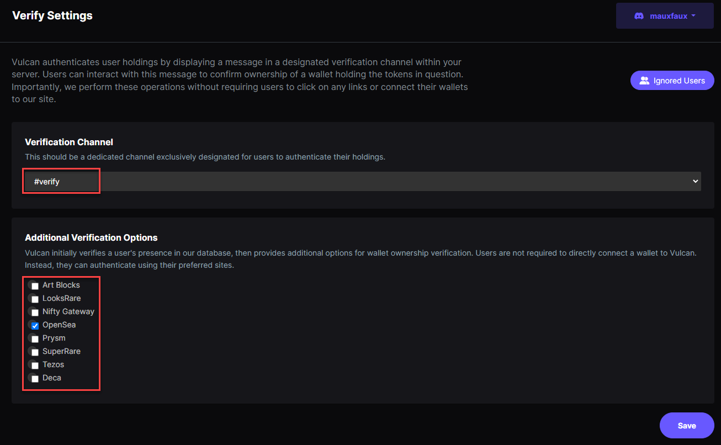This screenshot has width=721, height=445.
Task: Click the Save button
Action: tap(687, 426)
